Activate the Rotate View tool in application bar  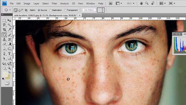[153, 3]
